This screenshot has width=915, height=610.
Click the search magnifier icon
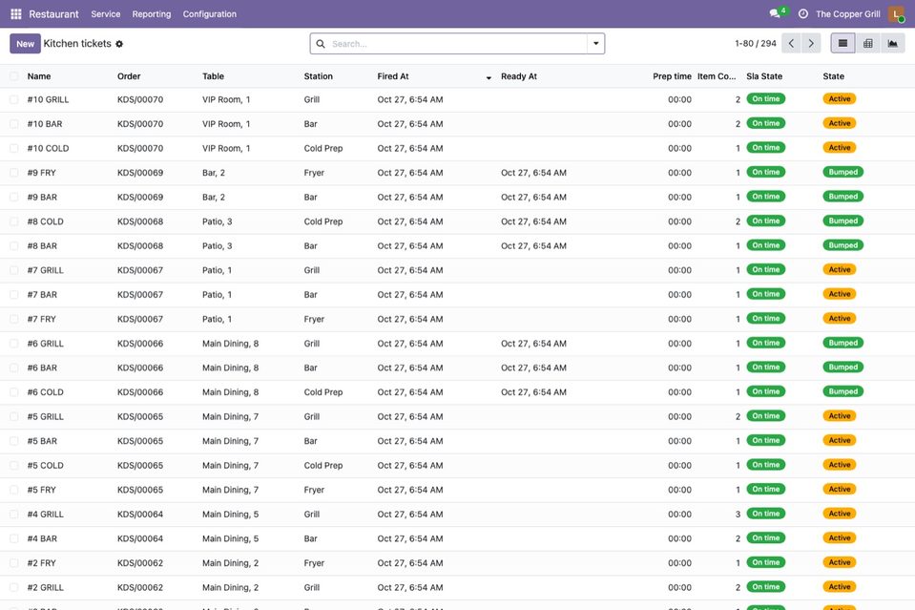[x=321, y=44]
